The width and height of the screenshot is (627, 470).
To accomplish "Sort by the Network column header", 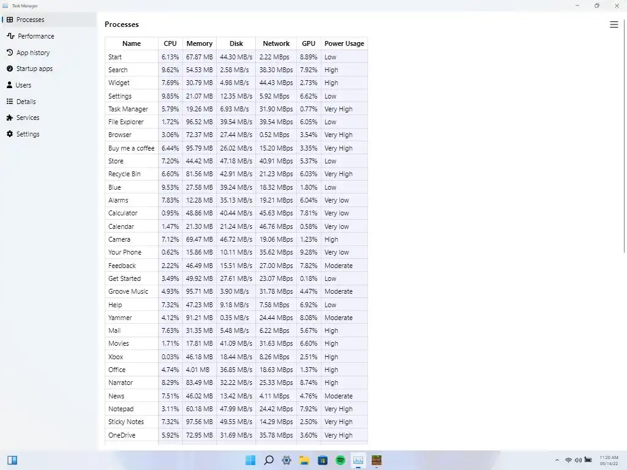I will coord(276,43).
